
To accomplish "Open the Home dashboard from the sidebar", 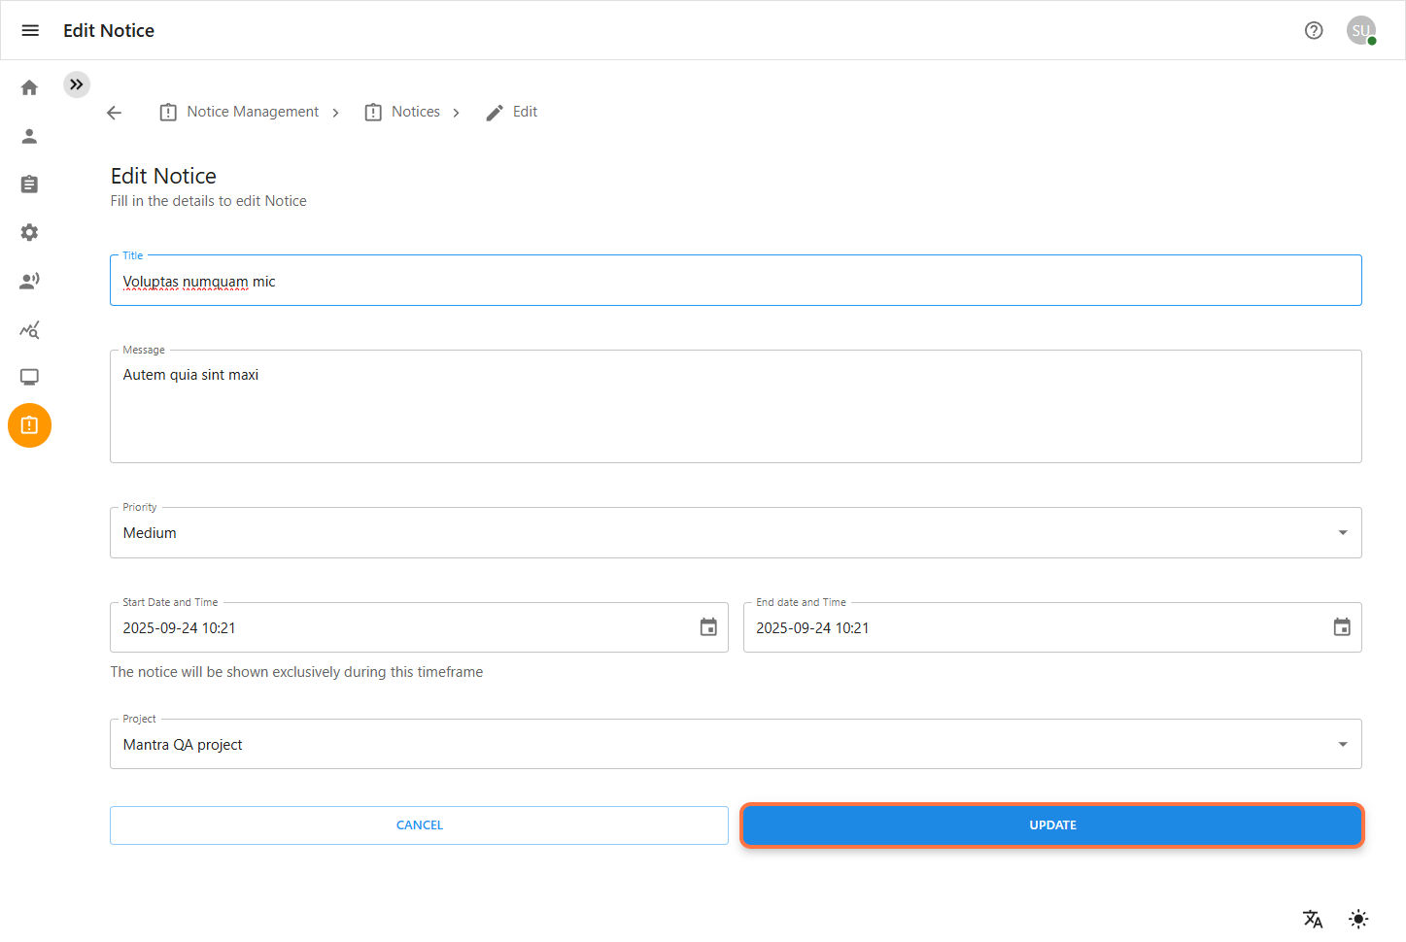I will coord(29,87).
